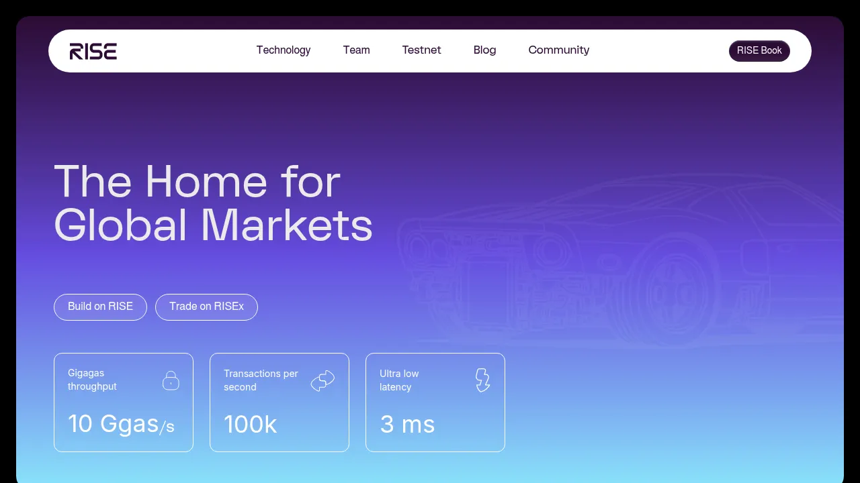Click the RISE logo in the header

(93, 51)
